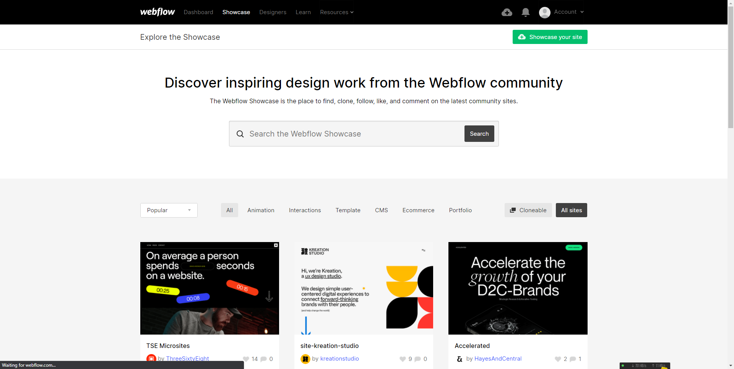Screen dimensions: 734x369
Task: Open the TSE Microsites thumbnail
Action: 209,288
